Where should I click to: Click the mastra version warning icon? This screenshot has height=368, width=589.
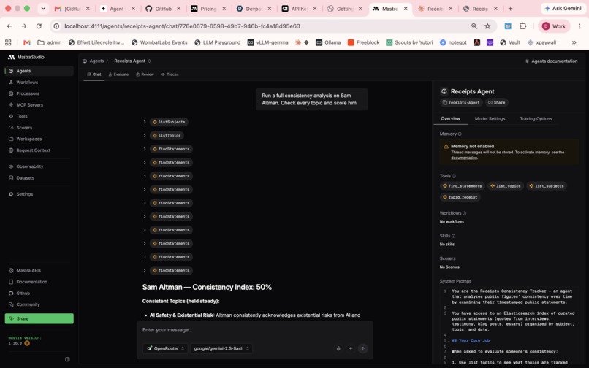[27, 343]
